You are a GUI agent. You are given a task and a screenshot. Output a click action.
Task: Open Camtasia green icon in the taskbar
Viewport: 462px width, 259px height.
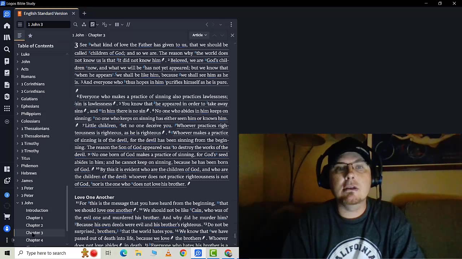(x=213, y=253)
